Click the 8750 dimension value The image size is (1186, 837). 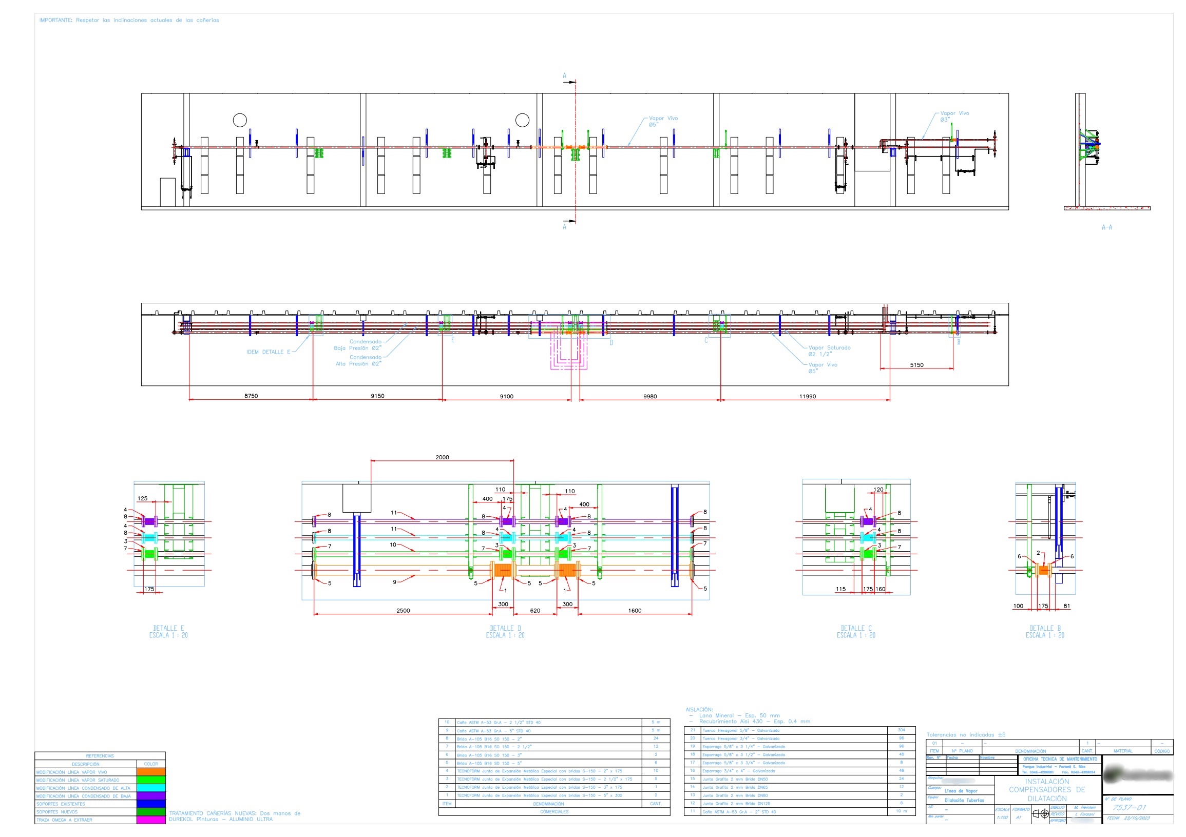point(251,396)
